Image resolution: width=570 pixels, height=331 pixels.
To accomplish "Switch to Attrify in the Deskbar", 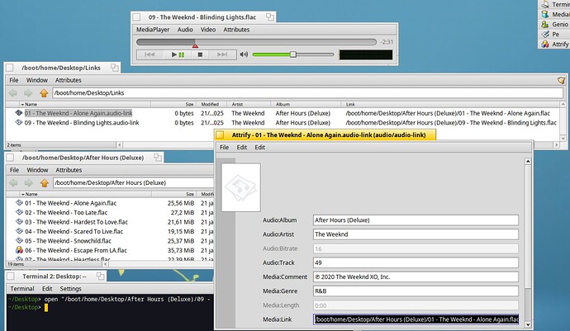I will [555, 44].
